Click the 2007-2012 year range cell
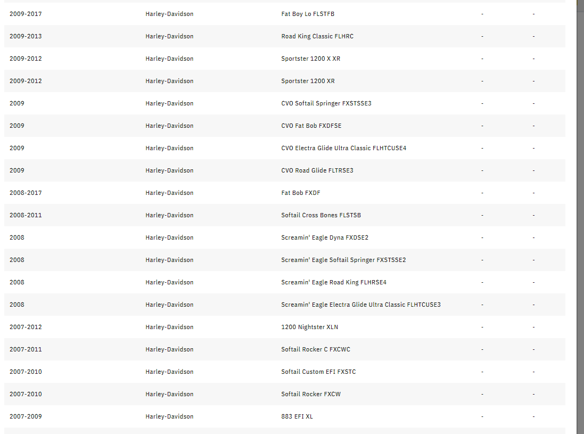584x434 pixels. point(26,327)
